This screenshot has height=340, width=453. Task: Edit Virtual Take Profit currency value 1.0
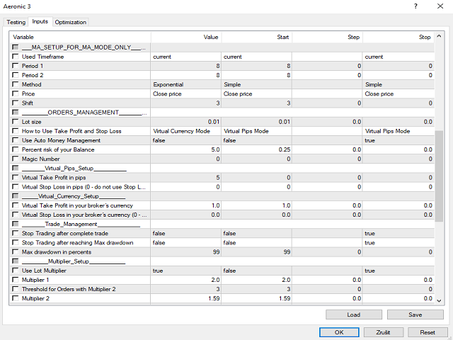pos(185,205)
